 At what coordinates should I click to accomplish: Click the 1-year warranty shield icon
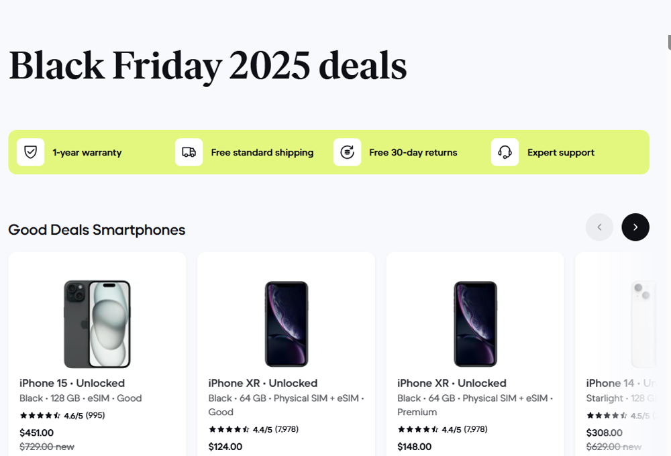tap(30, 152)
